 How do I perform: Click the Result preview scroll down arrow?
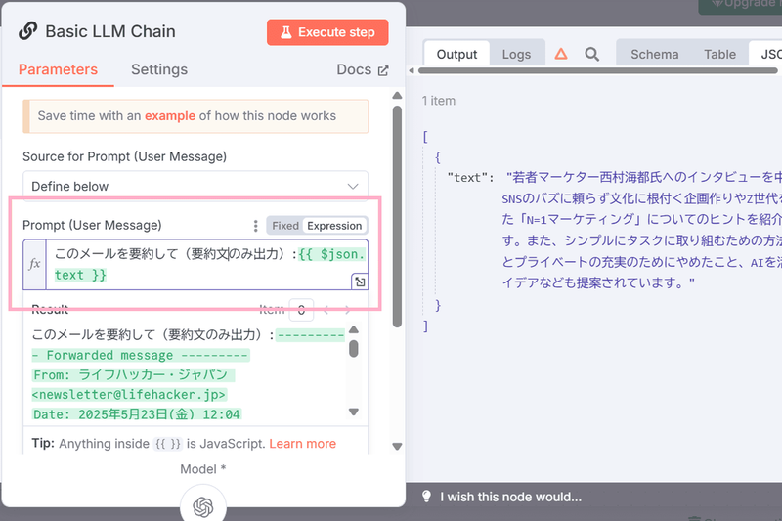point(354,412)
